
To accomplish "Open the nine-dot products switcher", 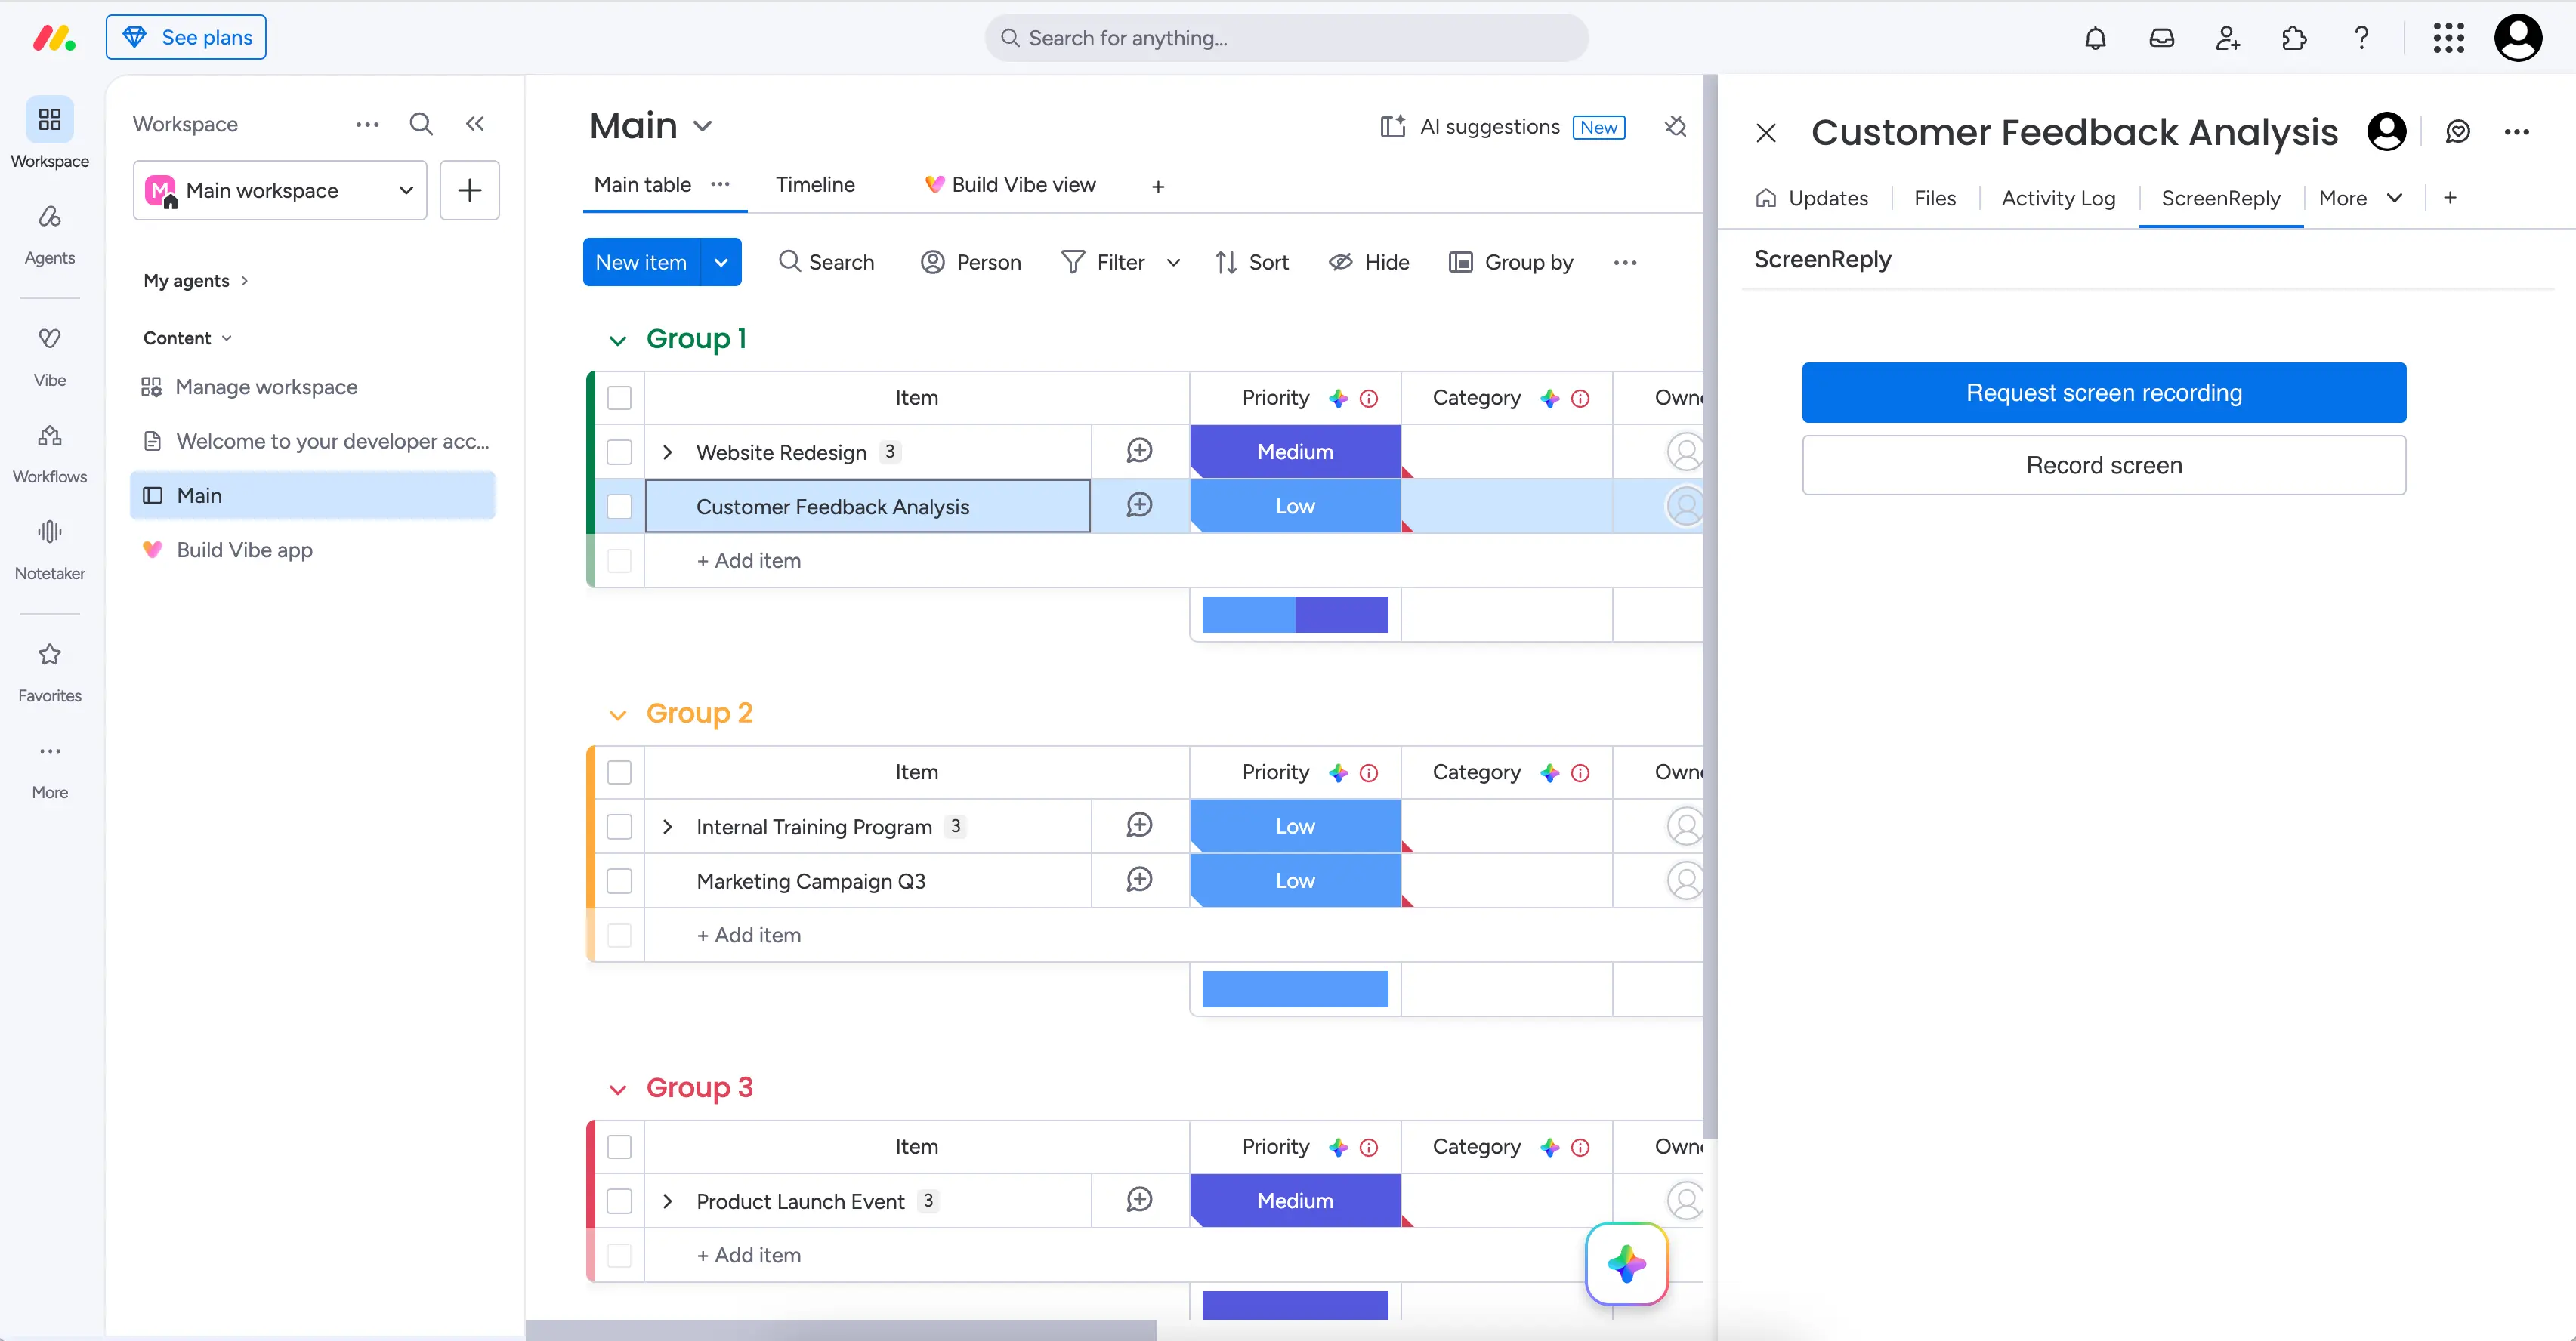I will [2448, 38].
